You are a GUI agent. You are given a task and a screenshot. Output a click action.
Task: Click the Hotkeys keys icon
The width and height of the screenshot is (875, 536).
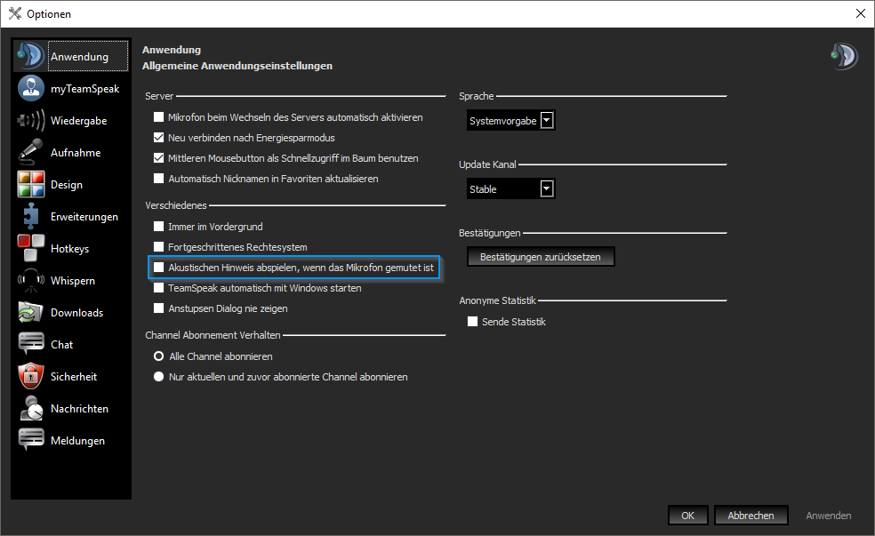pyautogui.click(x=31, y=248)
